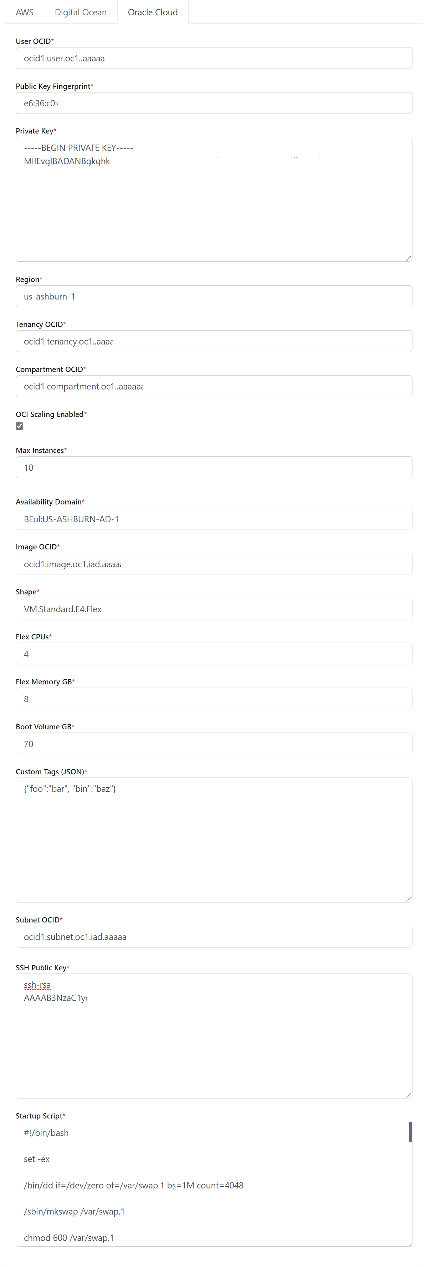Click inside the Custom Tags JSON area
Viewport: 431px width, 1267px height.
point(214,846)
